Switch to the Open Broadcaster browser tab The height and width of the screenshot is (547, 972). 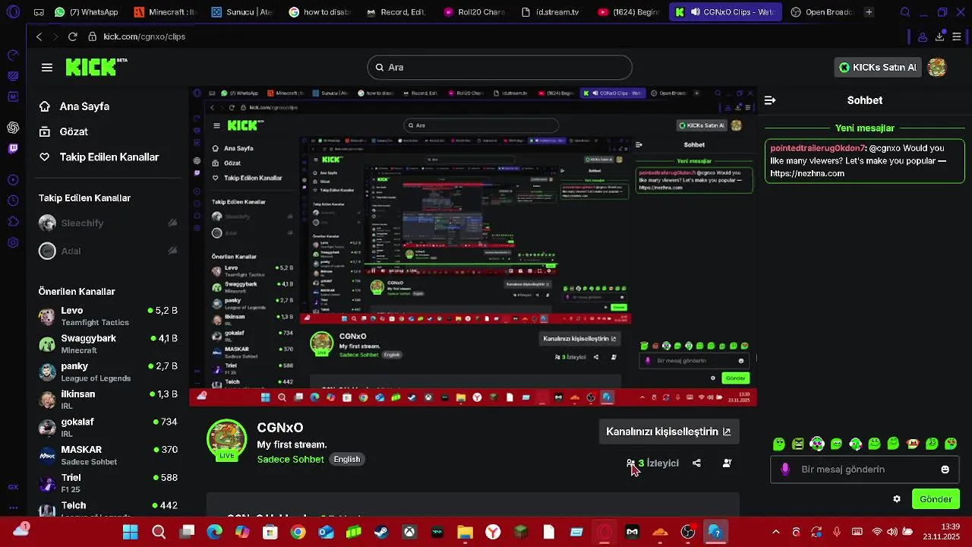coord(822,12)
